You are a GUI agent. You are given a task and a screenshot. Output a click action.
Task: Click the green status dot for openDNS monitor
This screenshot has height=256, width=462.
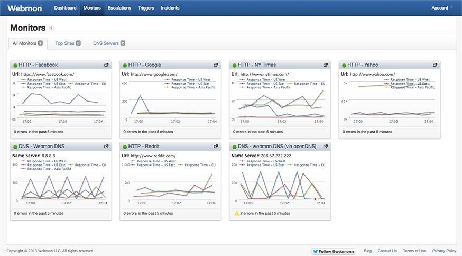point(235,147)
